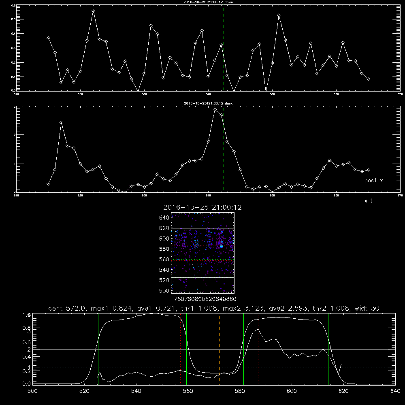
Task: Select the left green dashed line in dusk plot
Action: (129, 149)
